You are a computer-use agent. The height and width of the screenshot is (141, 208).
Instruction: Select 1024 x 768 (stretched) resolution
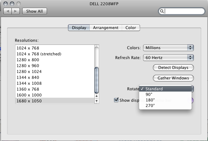tap(55, 54)
